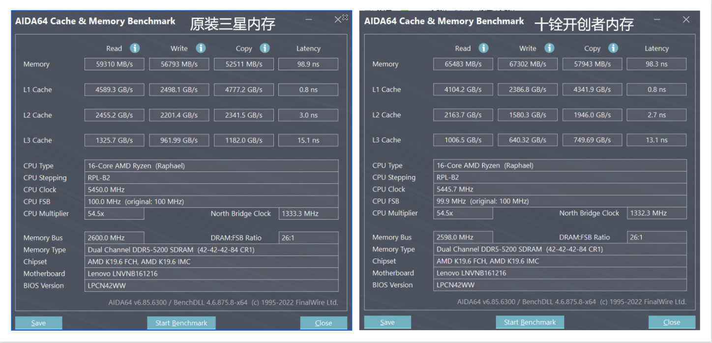
Task: Start Benchmark in the left Samsung window
Action: click(x=181, y=323)
